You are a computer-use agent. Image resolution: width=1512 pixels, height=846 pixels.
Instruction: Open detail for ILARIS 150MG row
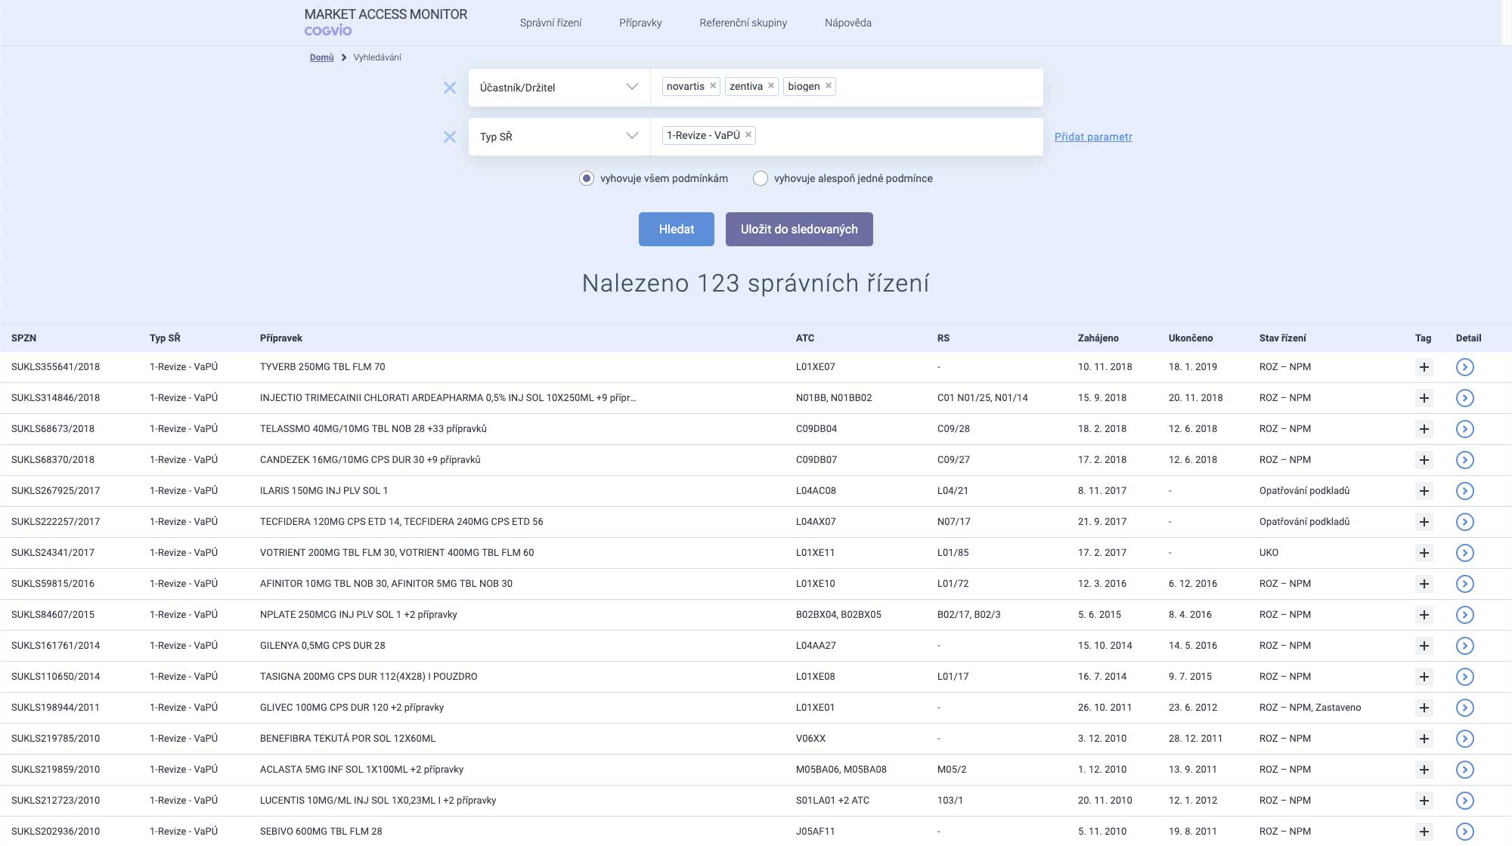(1464, 491)
